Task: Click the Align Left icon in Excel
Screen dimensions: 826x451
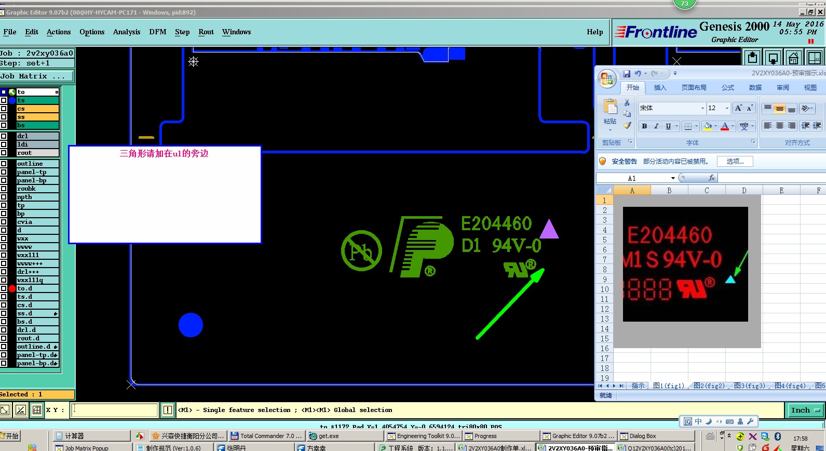Action: click(767, 126)
